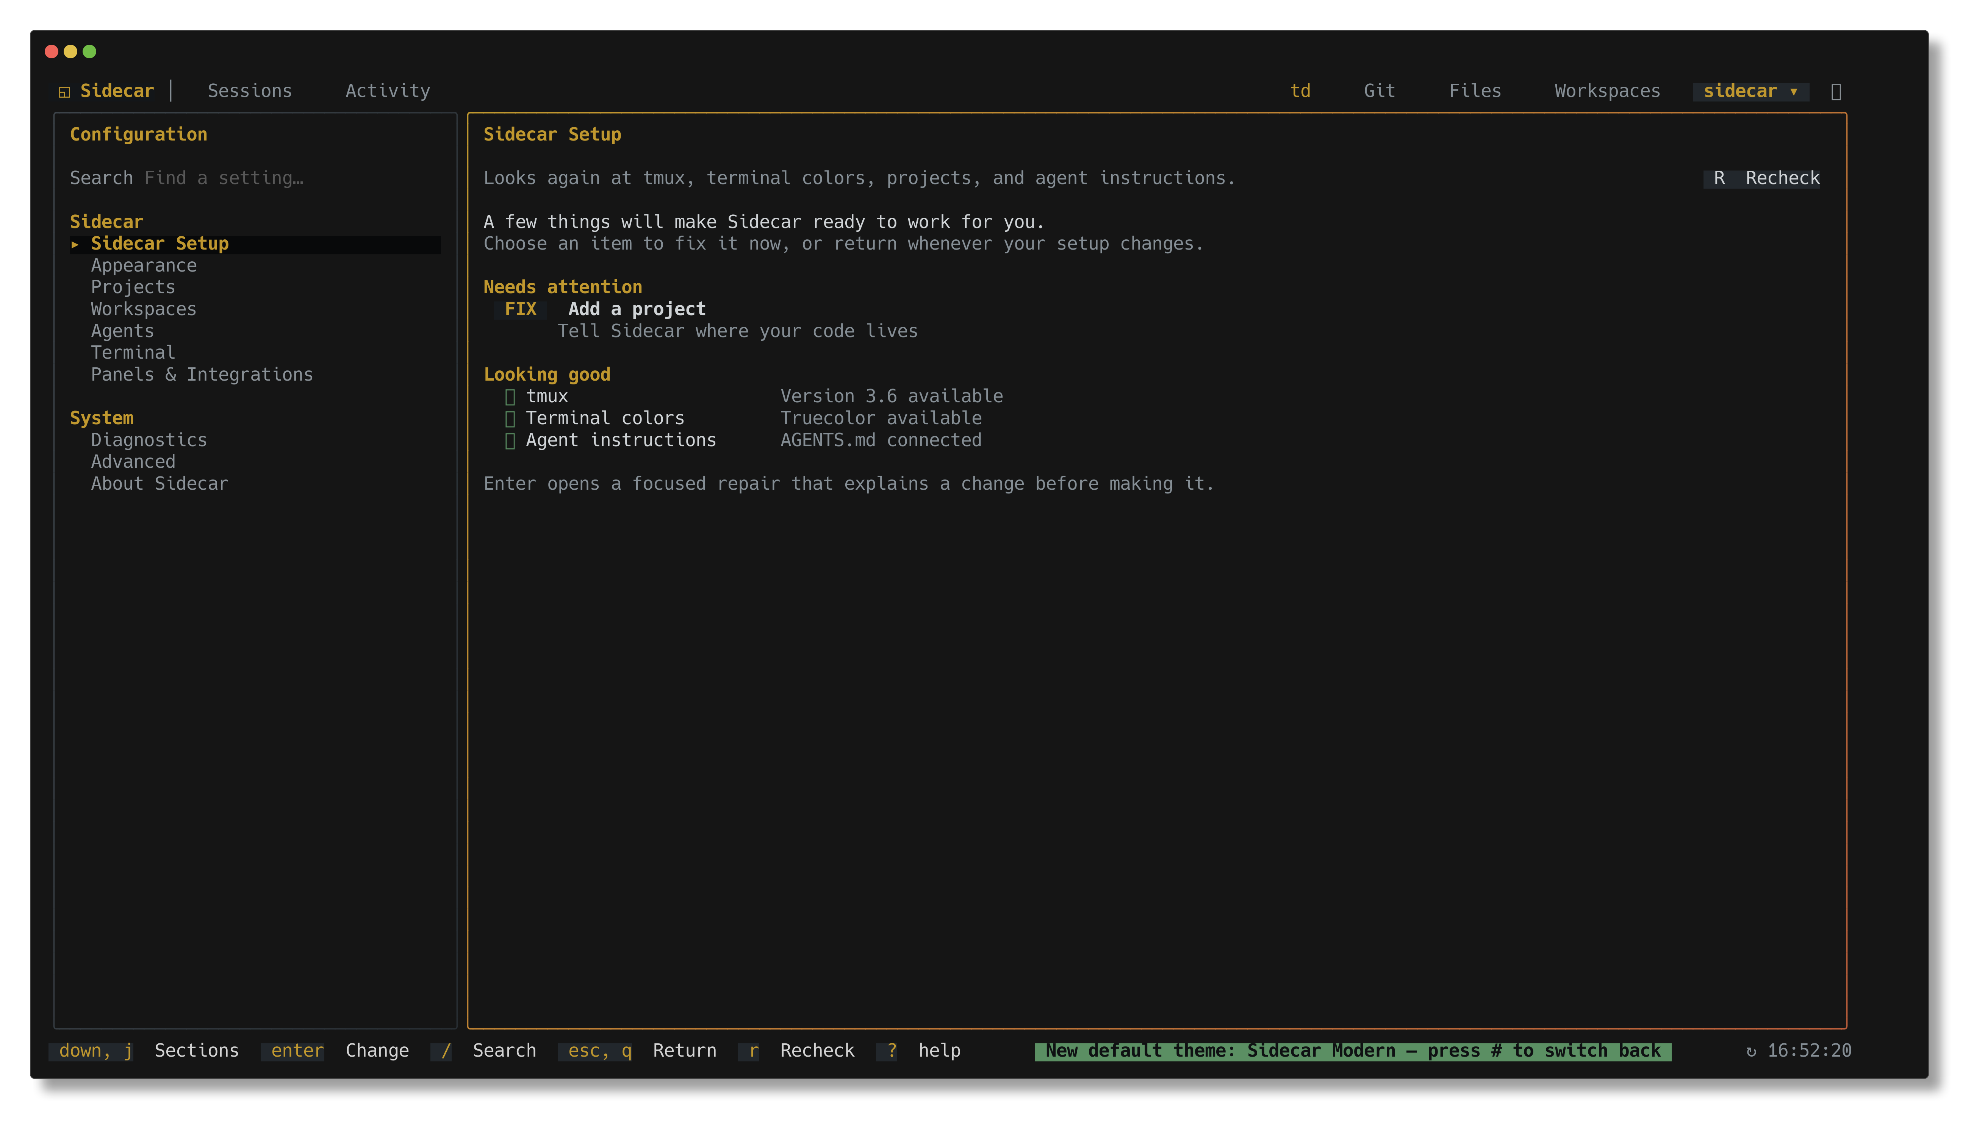The width and height of the screenshot is (1971, 1121).
Task: Click the green zoom window button
Action: (x=89, y=52)
